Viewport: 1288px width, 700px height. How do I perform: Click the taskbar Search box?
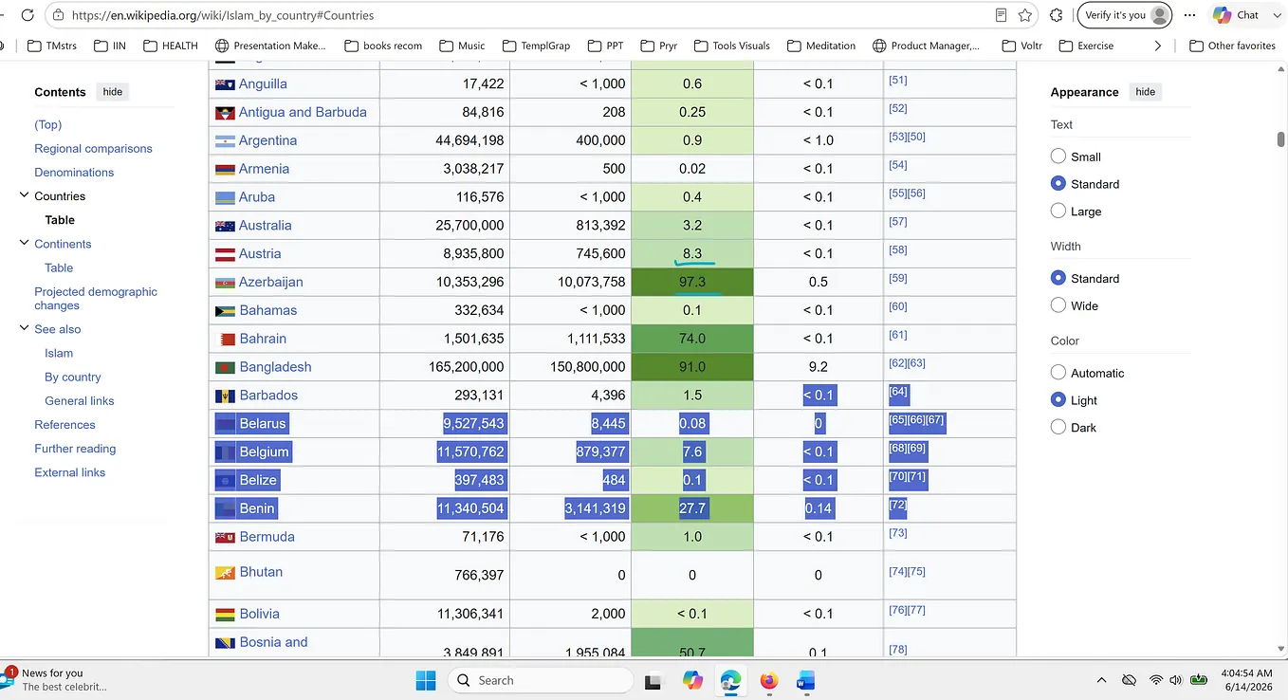(541, 680)
